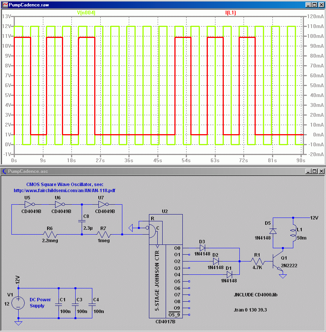Click the DC Power Supply comment

click(x=40, y=302)
